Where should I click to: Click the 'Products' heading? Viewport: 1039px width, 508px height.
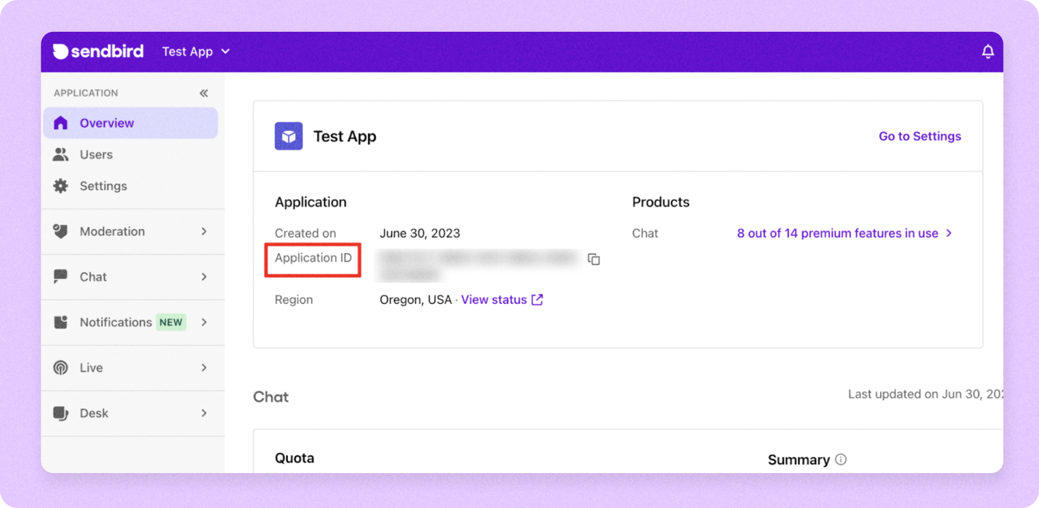point(661,202)
